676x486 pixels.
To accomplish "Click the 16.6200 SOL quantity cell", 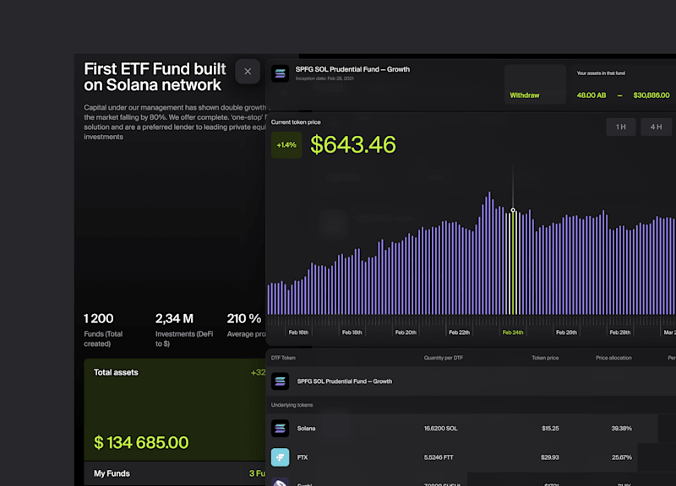I will (x=440, y=429).
